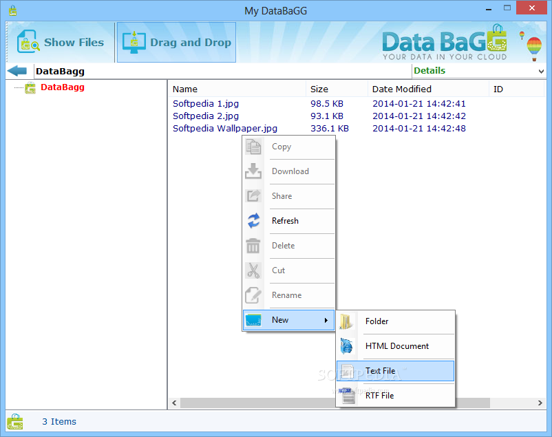Select Share in the context menu
The image size is (552, 437).
(x=288, y=196)
